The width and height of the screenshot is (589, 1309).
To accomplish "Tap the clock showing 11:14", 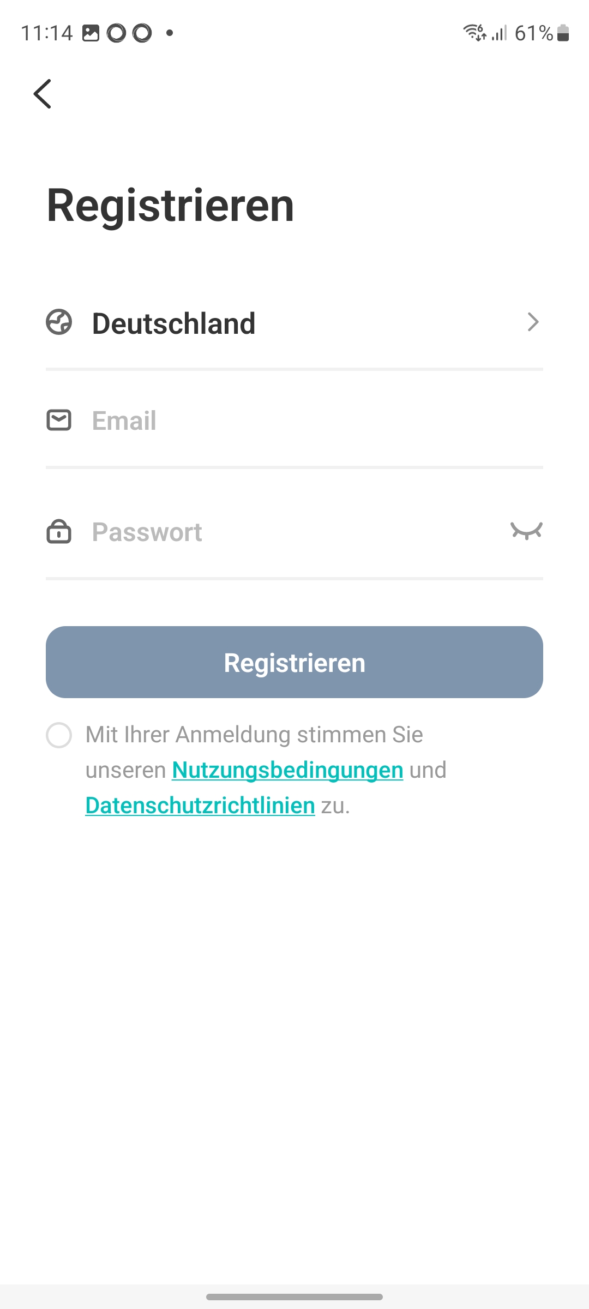I will click(x=47, y=33).
